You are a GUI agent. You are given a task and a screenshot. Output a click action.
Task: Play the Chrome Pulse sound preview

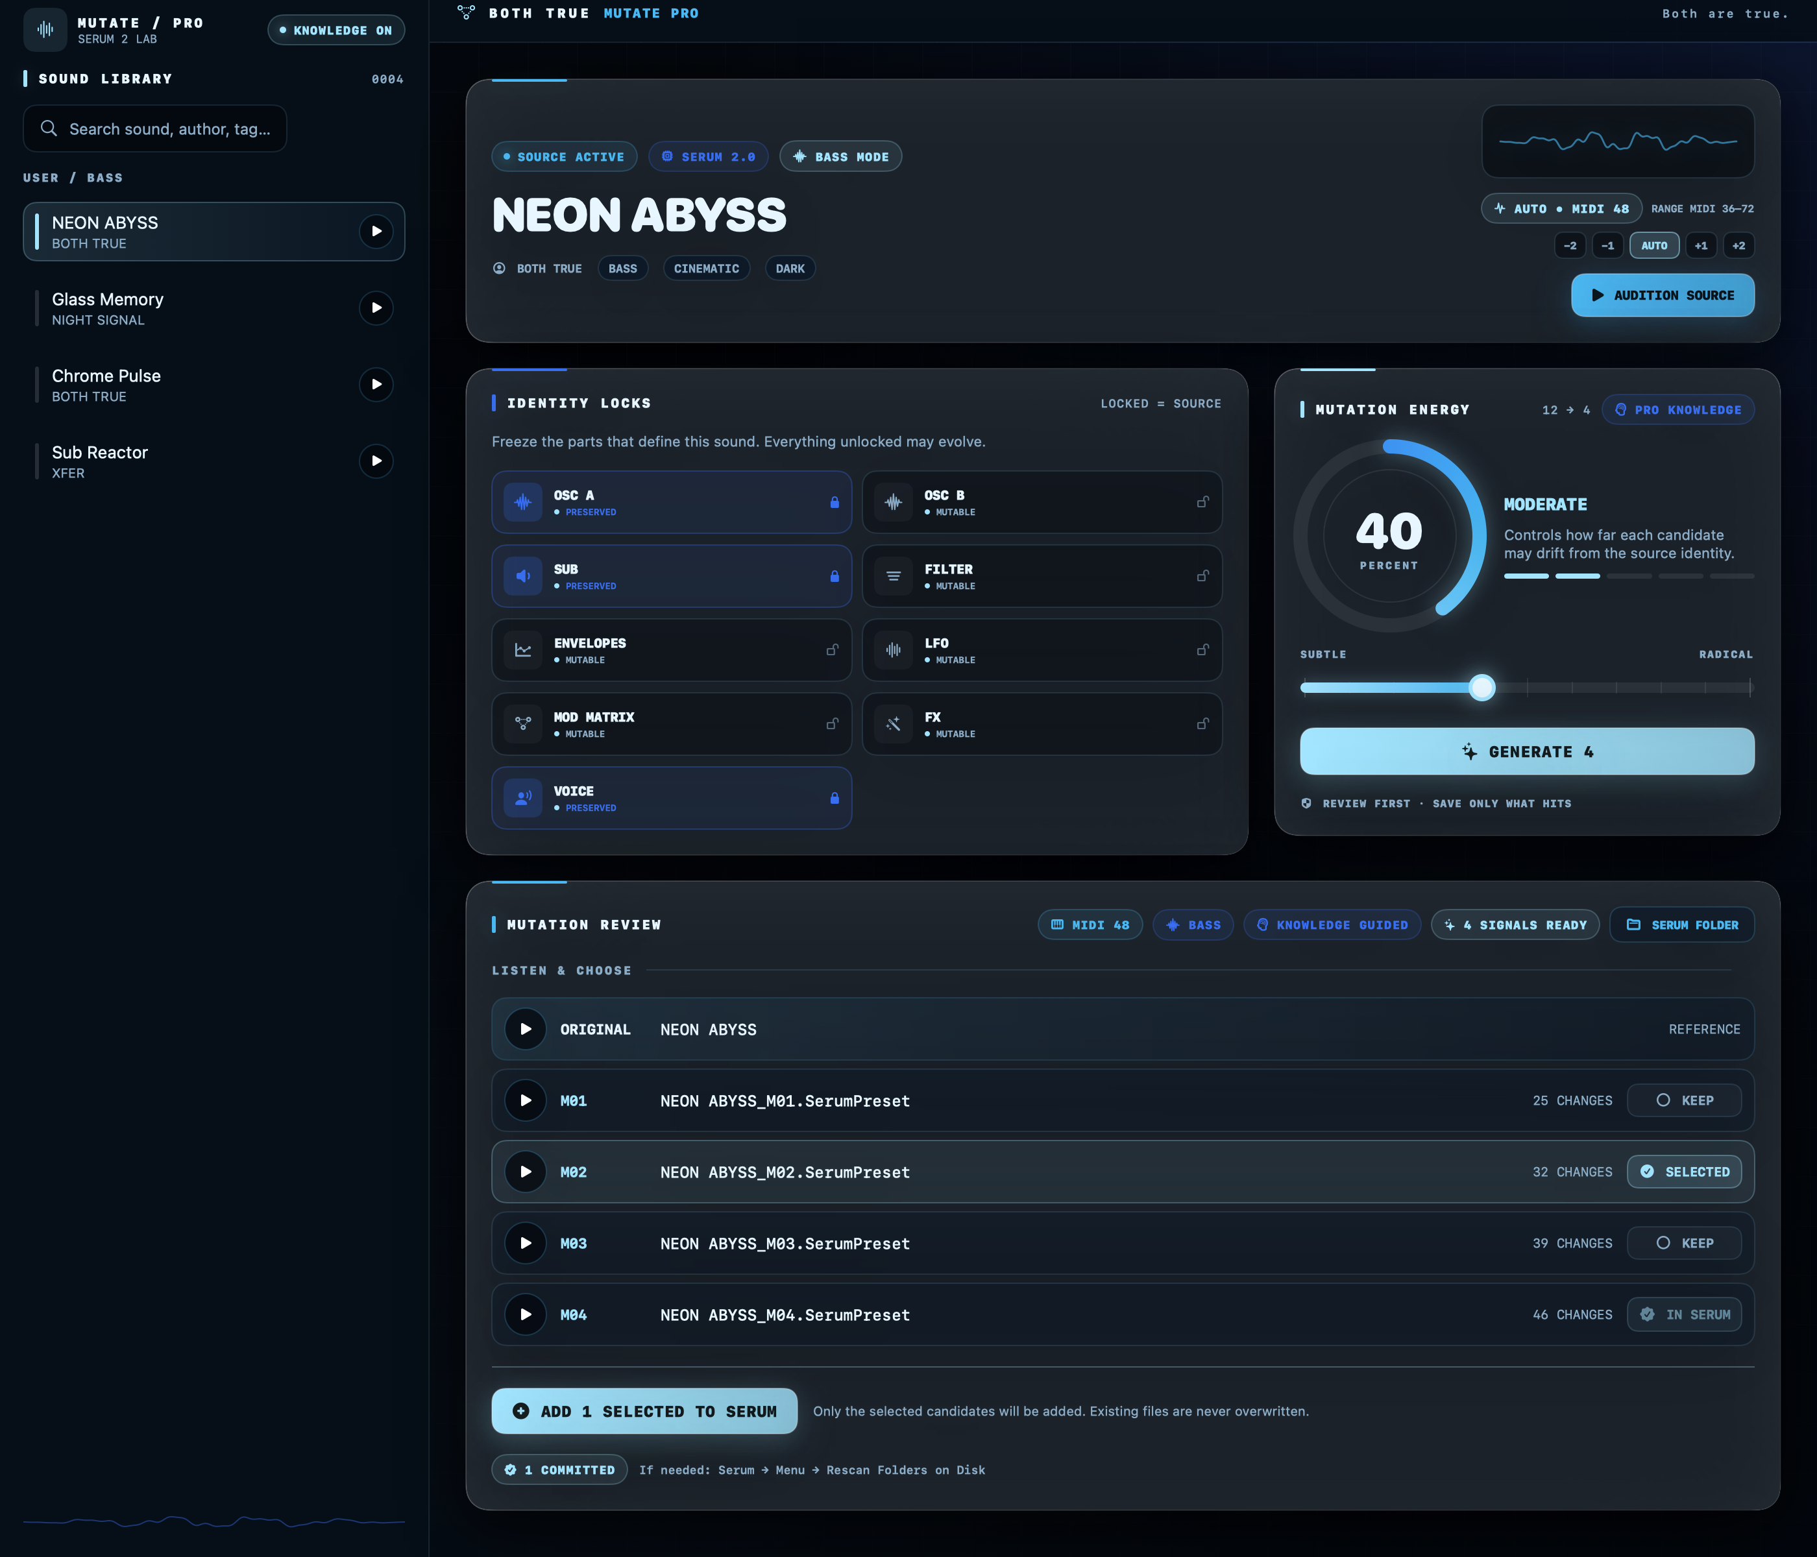(x=376, y=385)
